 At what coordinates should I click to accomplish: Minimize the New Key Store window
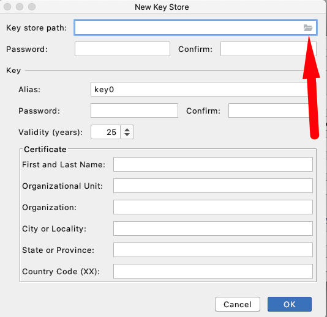[20, 7]
